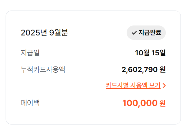Open the 카드사별 사용액 보기 link
Image resolution: width=187 pixels, height=128 pixels.
[x=133, y=85]
